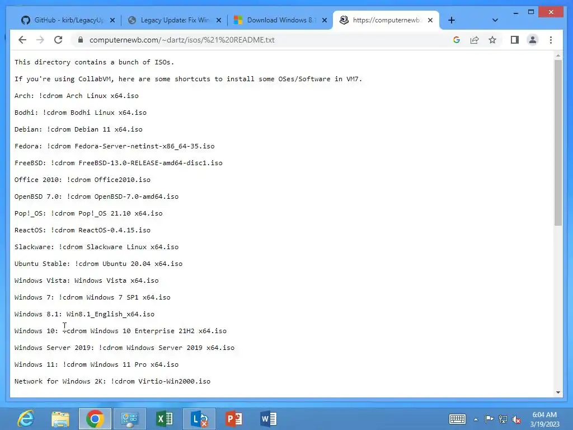This screenshot has width=573, height=430.
Task: Bookmark this page with star icon
Action: [492, 40]
